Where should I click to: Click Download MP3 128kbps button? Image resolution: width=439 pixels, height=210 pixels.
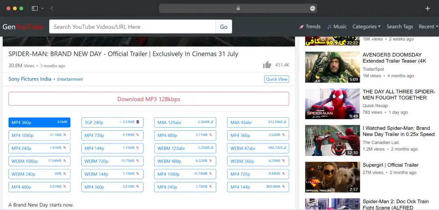click(x=149, y=99)
